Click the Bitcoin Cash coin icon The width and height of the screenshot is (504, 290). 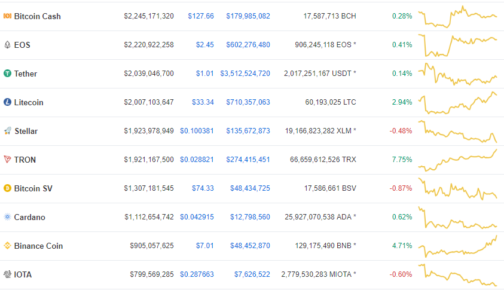(x=7, y=16)
